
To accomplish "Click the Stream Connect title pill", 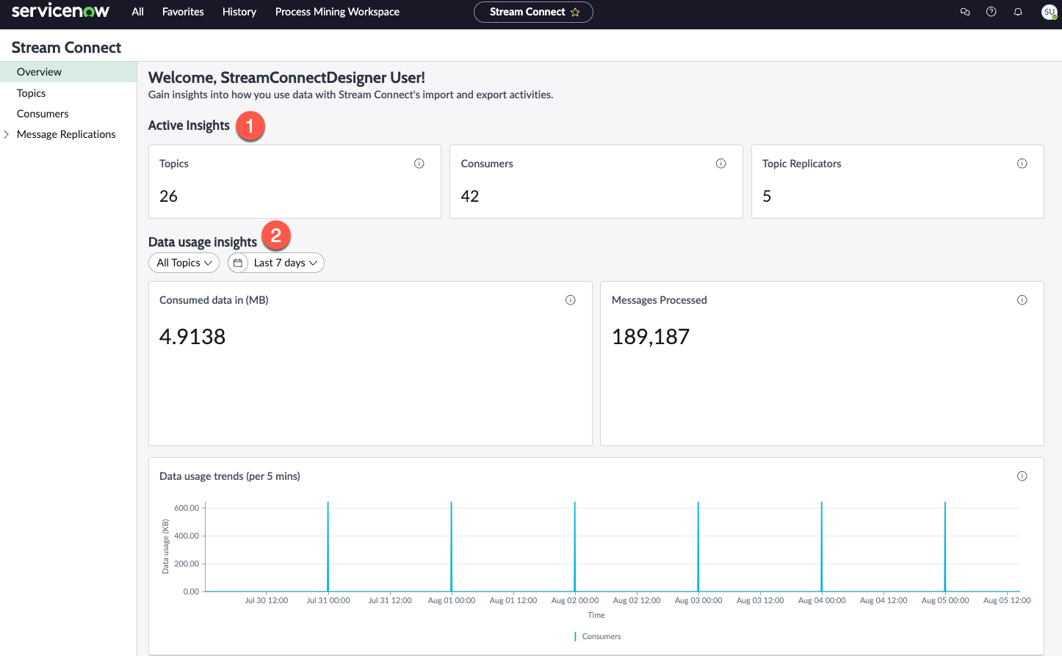I will (x=533, y=12).
